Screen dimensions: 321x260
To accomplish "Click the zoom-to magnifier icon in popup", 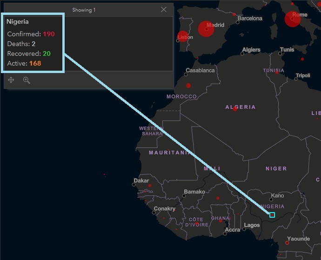I will [27, 80].
